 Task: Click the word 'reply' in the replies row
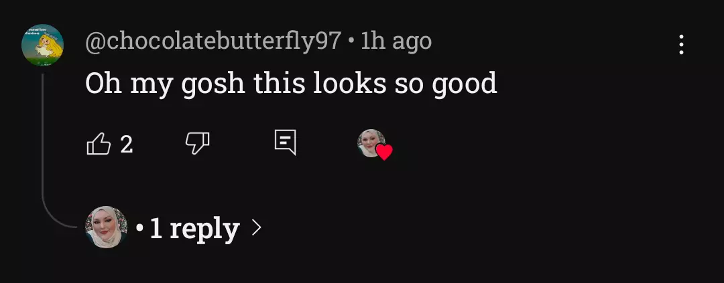(204, 229)
